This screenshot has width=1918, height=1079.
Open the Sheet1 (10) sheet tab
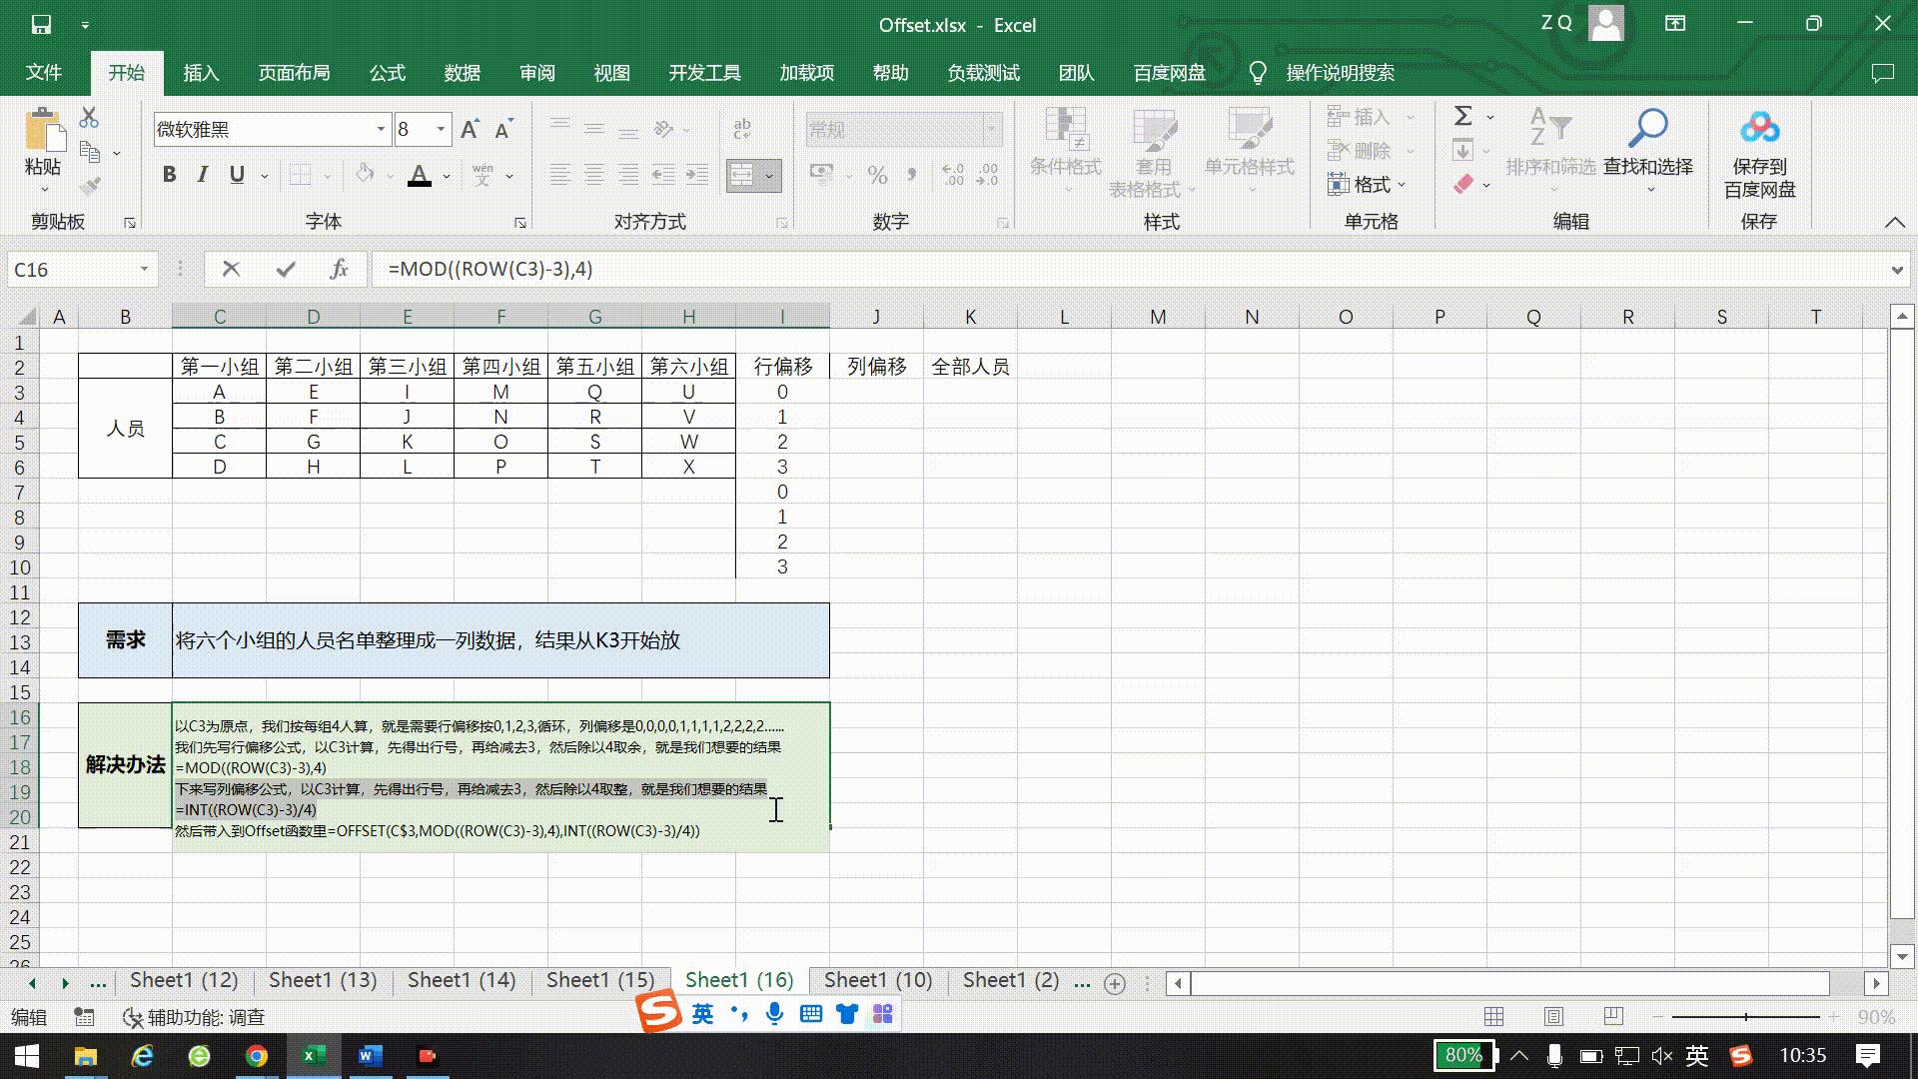point(876,980)
